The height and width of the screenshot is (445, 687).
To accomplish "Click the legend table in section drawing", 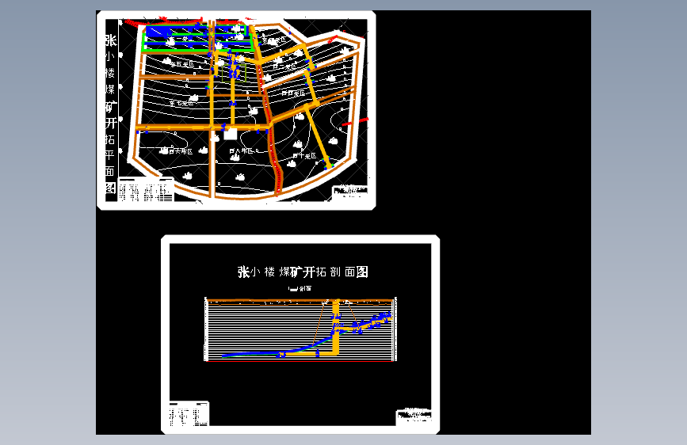I will [189, 413].
